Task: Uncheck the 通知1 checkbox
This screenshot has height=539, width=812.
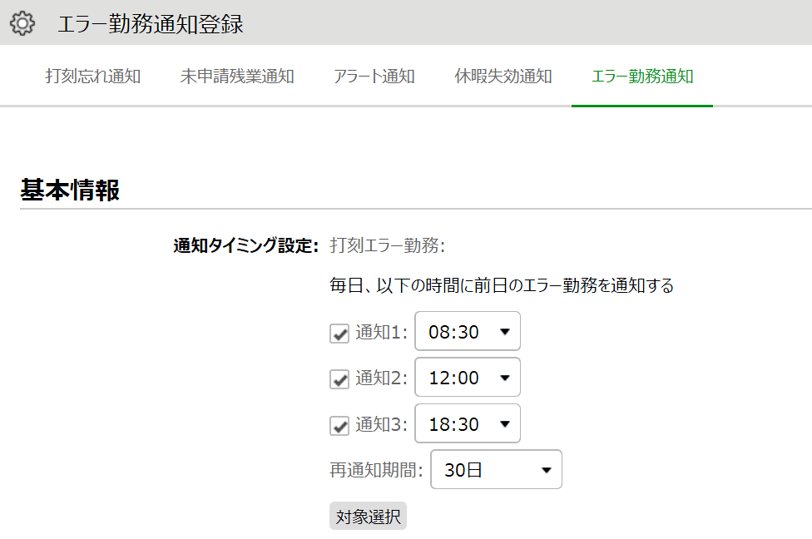Action: click(339, 334)
